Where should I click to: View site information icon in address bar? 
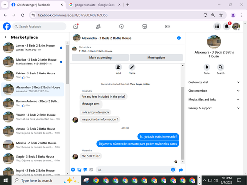pyautogui.click(x=33, y=15)
